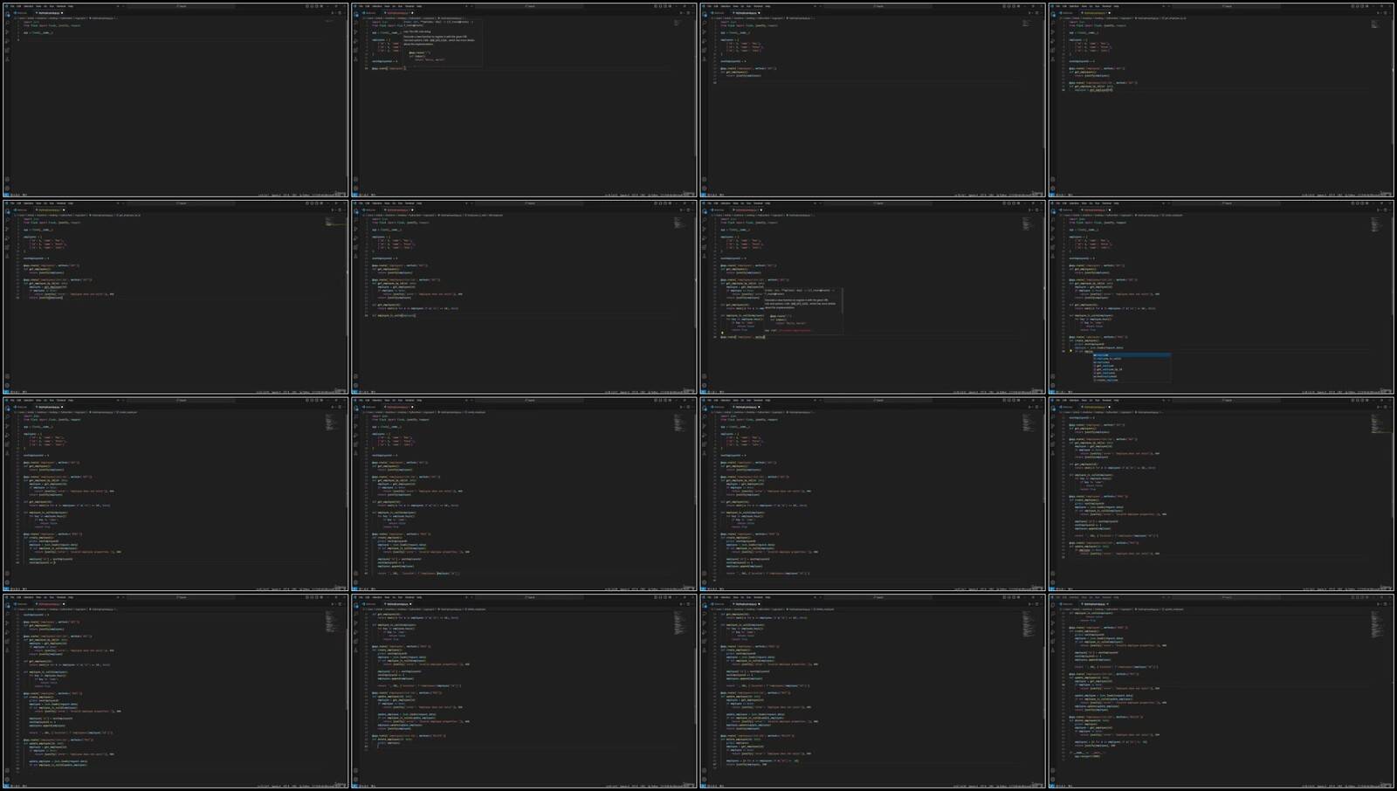1397x791 pixels.
Task: Open Help menu in the first, nearly empty frame
Action: click(x=70, y=6)
